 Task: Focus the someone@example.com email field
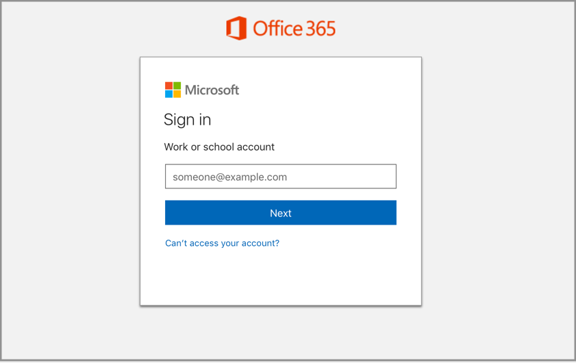point(280,177)
